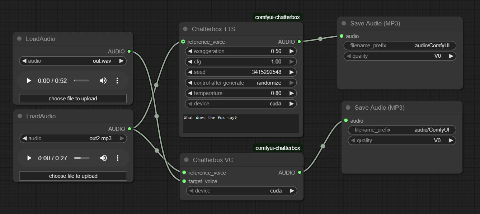Open the out2.mp3 audio file dropdown
The width and height of the screenshot is (480, 214).
(73, 138)
